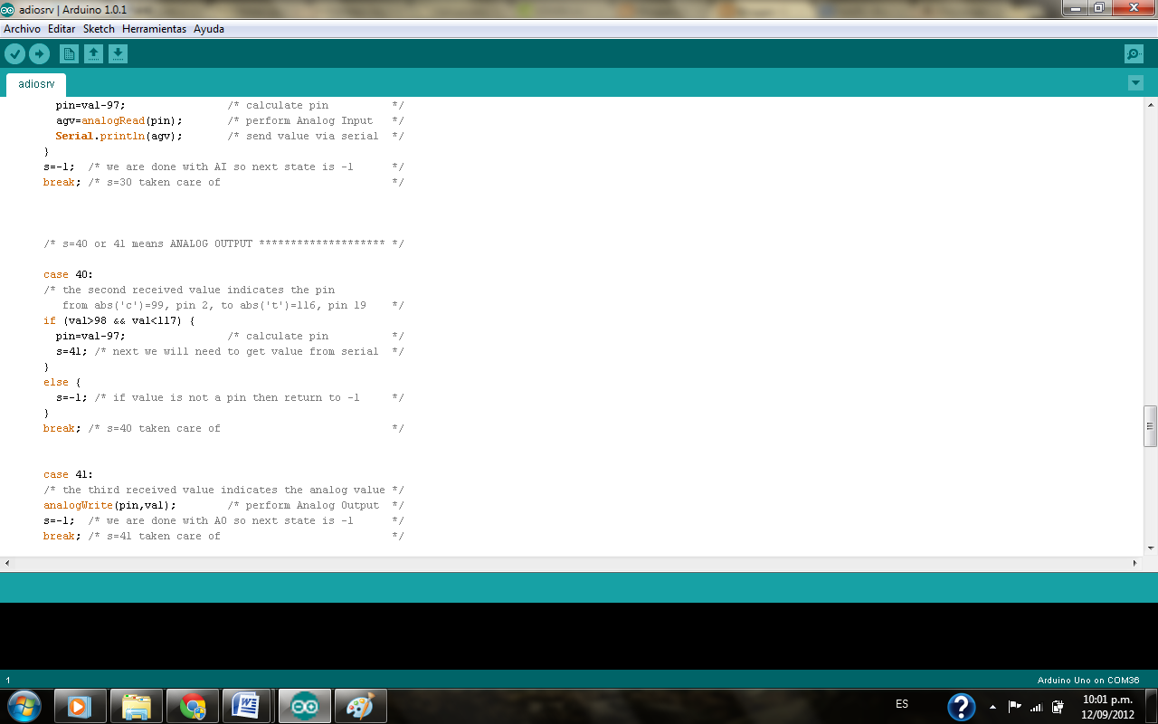Show hidden tray icons arrow
The image size is (1158, 724).
[x=993, y=707]
